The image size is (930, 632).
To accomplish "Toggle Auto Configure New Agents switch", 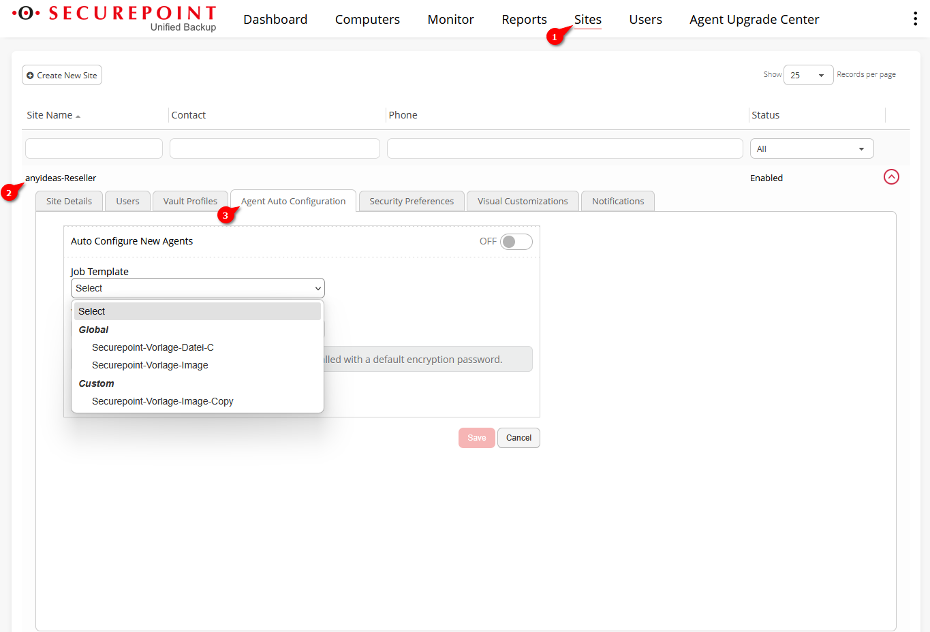I will (516, 242).
